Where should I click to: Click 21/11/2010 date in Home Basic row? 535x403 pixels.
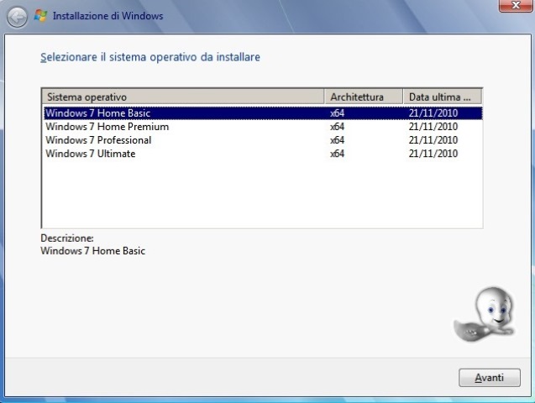433,113
